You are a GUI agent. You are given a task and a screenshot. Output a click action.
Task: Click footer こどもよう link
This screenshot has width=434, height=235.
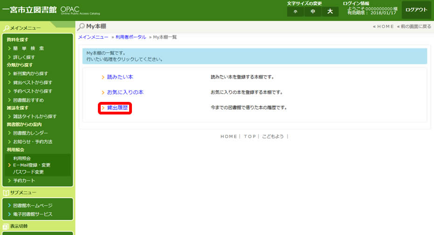(x=273, y=136)
